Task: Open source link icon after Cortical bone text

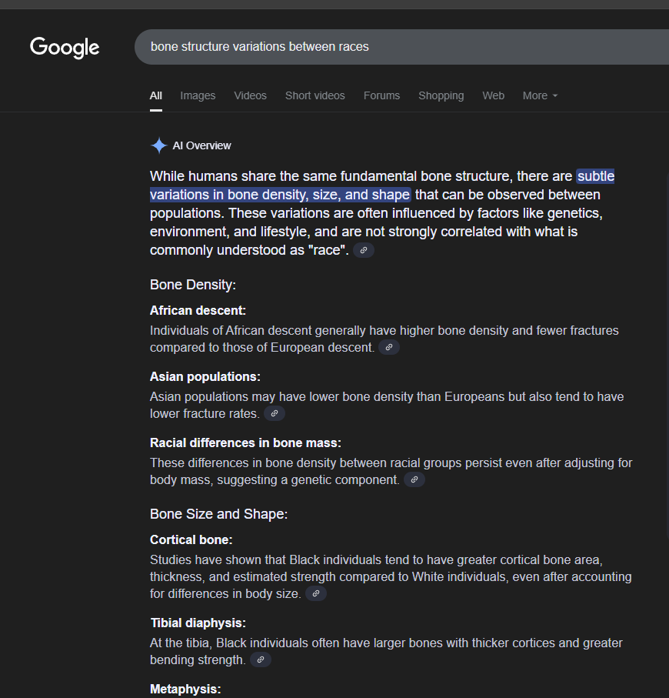Action: 316,594
